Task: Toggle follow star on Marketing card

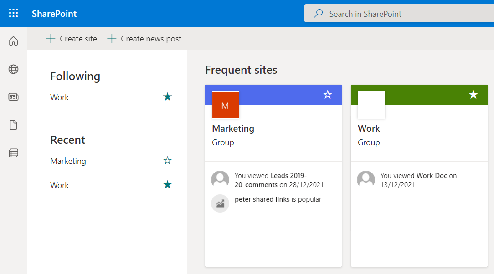Action: point(328,94)
